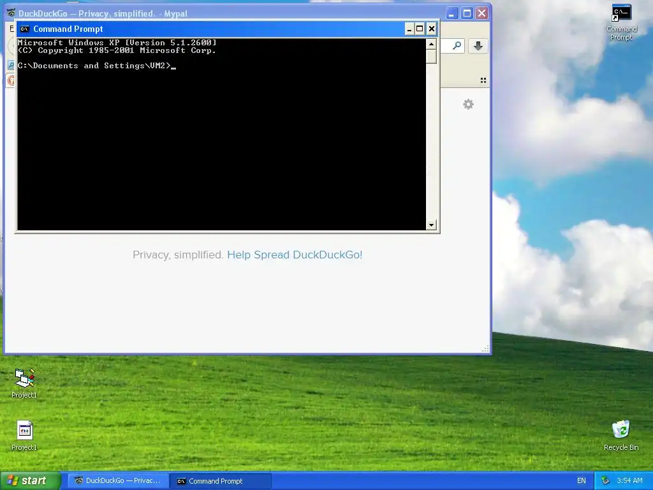653x490 pixels.
Task: Open the Downloads arrow button in Mypal
Action: (478, 46)
